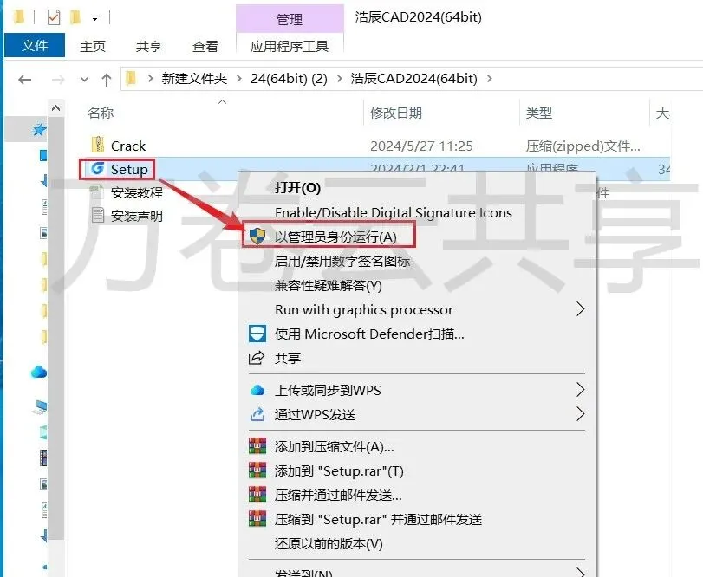Select the 管理 contextual tab

pyautogui.click(x=290, y=19)
